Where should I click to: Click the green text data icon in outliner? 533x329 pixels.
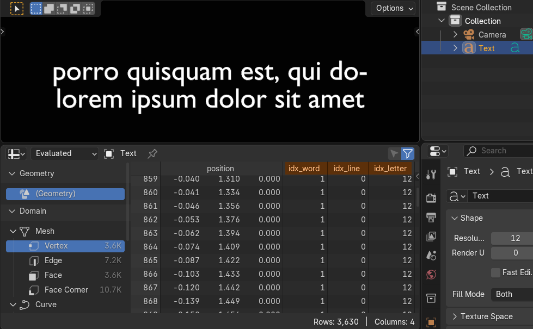[x=515, y=48]
